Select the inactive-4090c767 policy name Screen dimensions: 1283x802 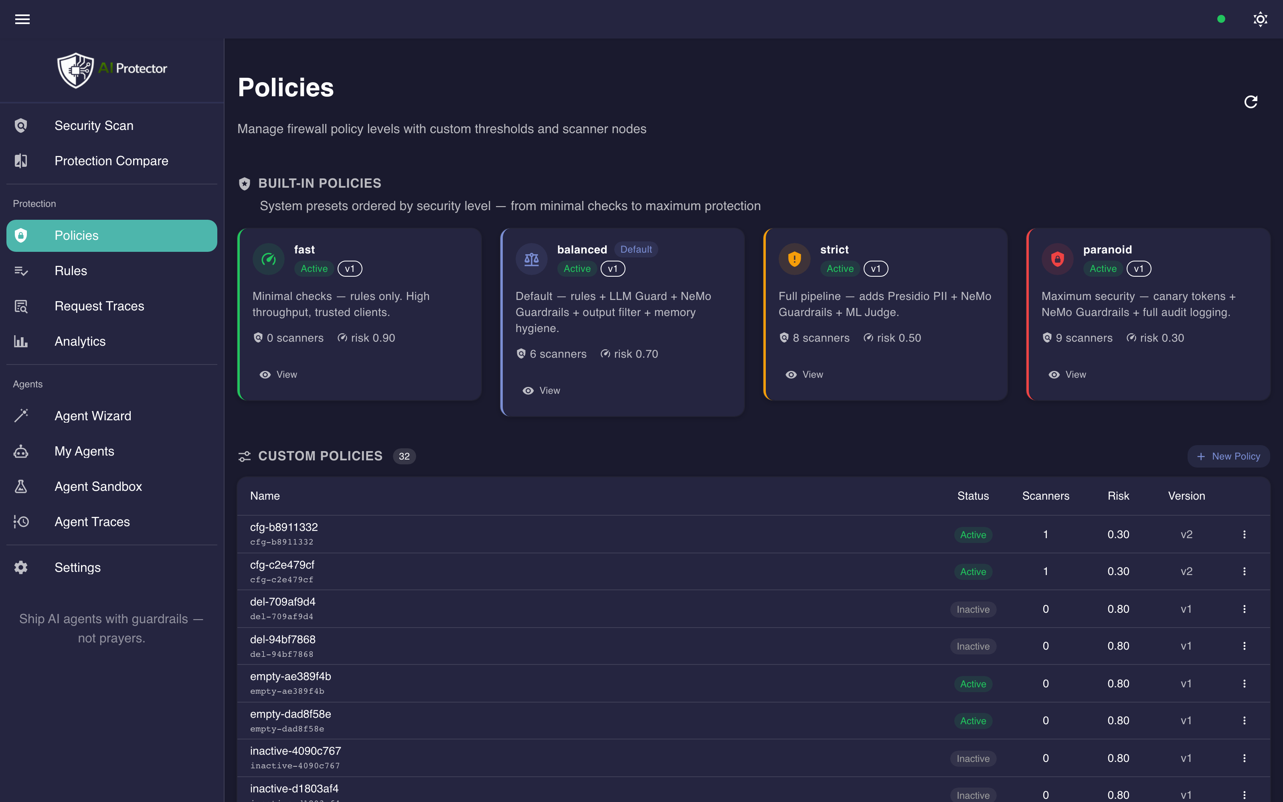(295, 751)
